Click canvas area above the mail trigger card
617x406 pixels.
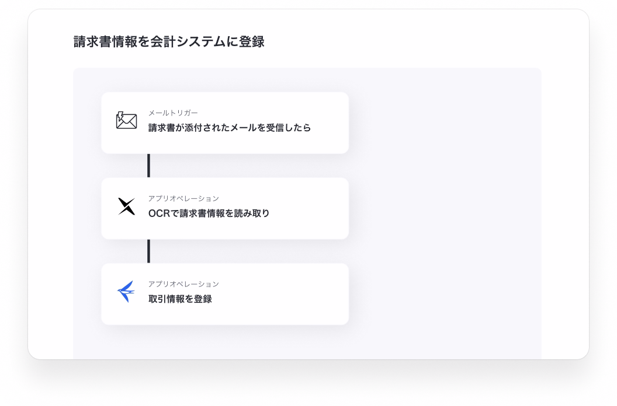(x=225, y=80)
